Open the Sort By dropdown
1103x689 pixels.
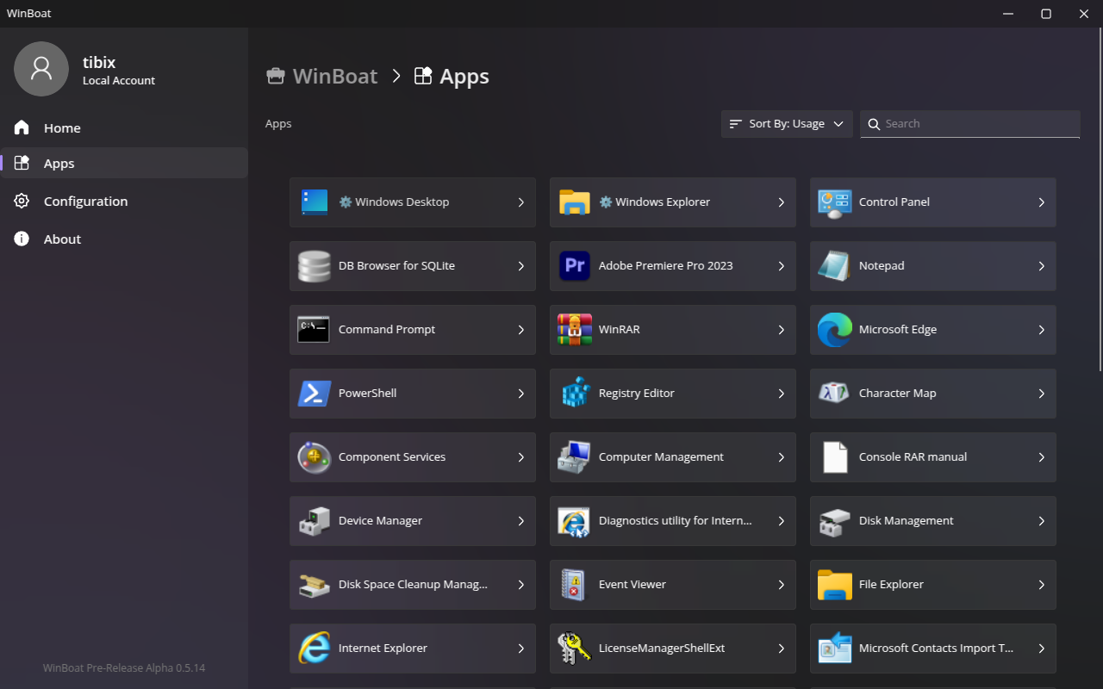click(x=785, y=123)
